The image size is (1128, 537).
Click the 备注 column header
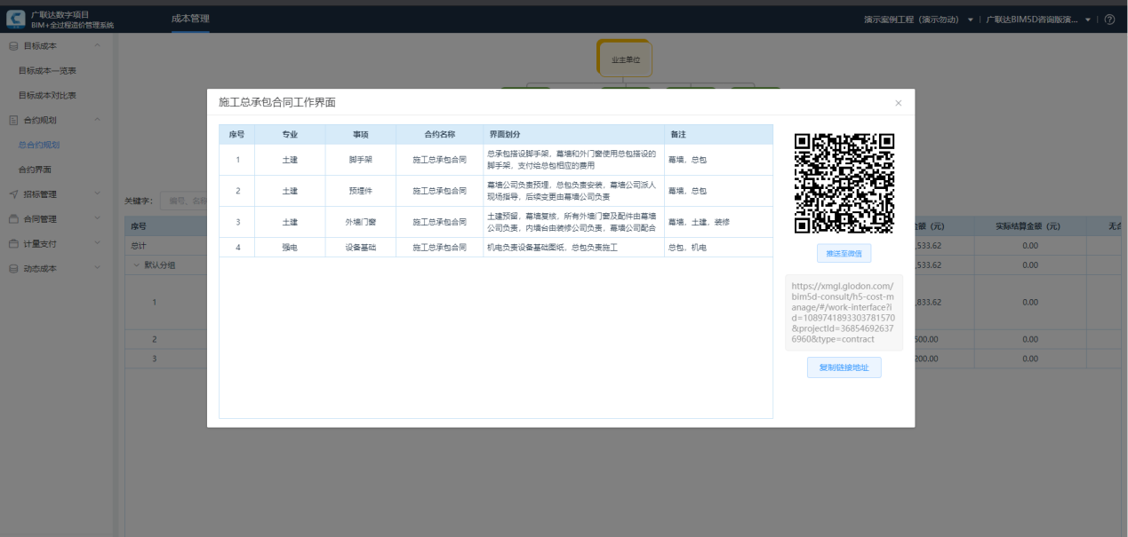(718, 134)
